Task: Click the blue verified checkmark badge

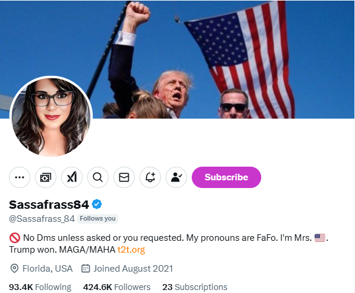Action: click(97, 204)
